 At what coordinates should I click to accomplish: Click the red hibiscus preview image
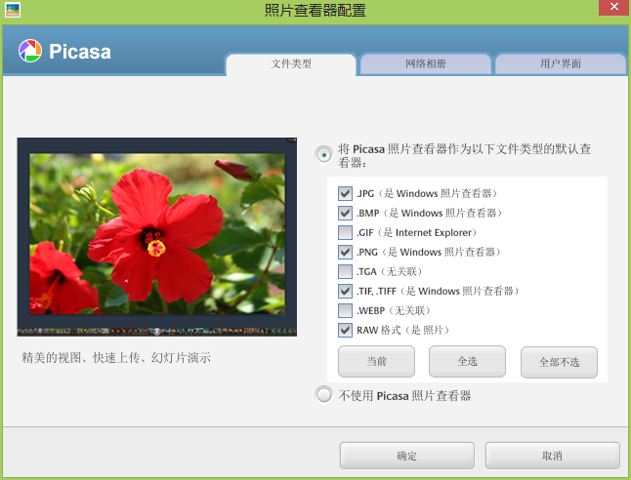point(156,236)
